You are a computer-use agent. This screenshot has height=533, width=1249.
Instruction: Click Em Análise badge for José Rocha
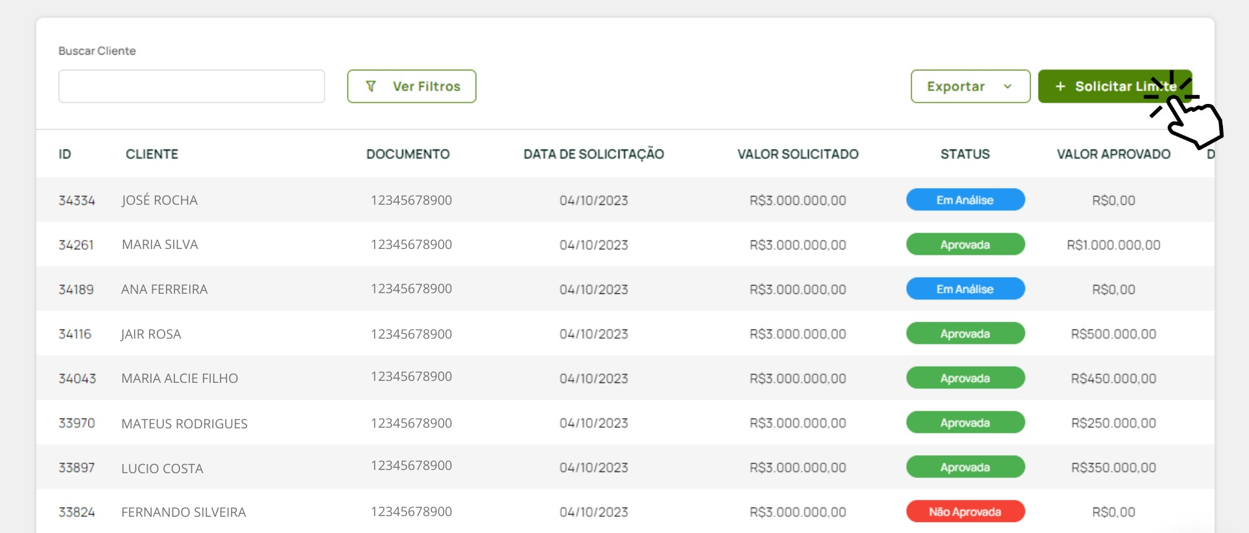pos(965,200)
